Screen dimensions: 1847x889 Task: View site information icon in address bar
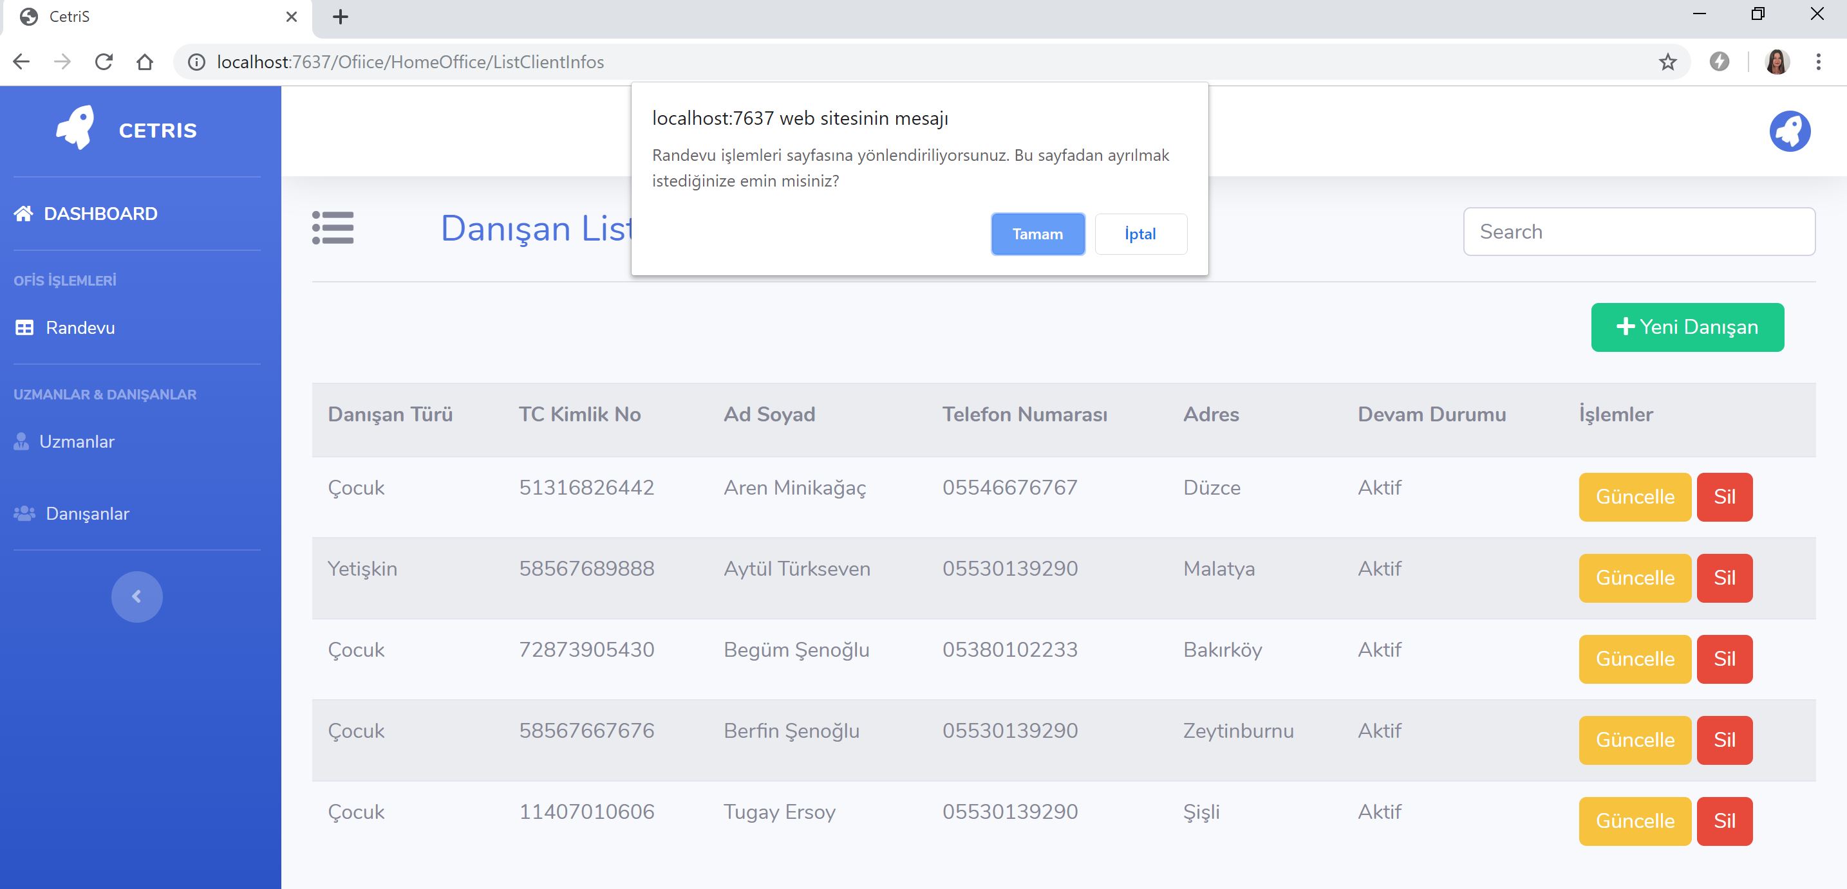[x=196, y=62]
